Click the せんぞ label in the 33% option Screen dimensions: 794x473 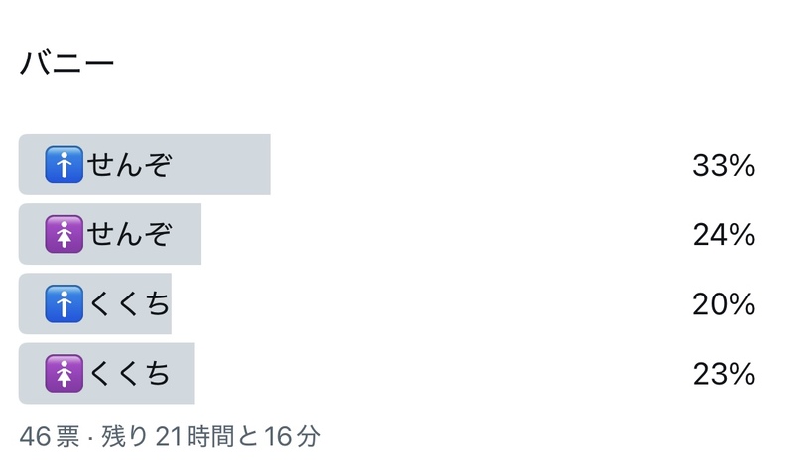[x=129, y=166]
